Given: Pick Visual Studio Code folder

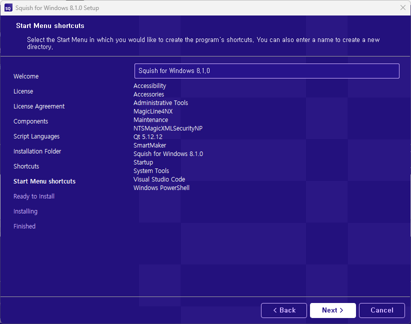Looking at the screenshot, I should 159,179.
